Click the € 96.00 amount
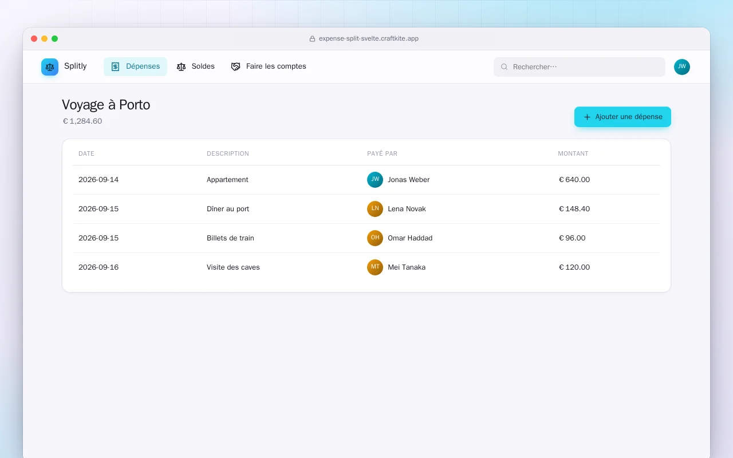 [572, 238]
